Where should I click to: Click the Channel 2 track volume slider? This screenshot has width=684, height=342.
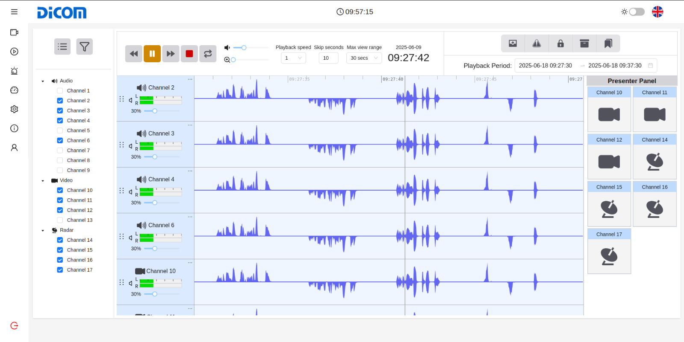[x=155, y=111]
